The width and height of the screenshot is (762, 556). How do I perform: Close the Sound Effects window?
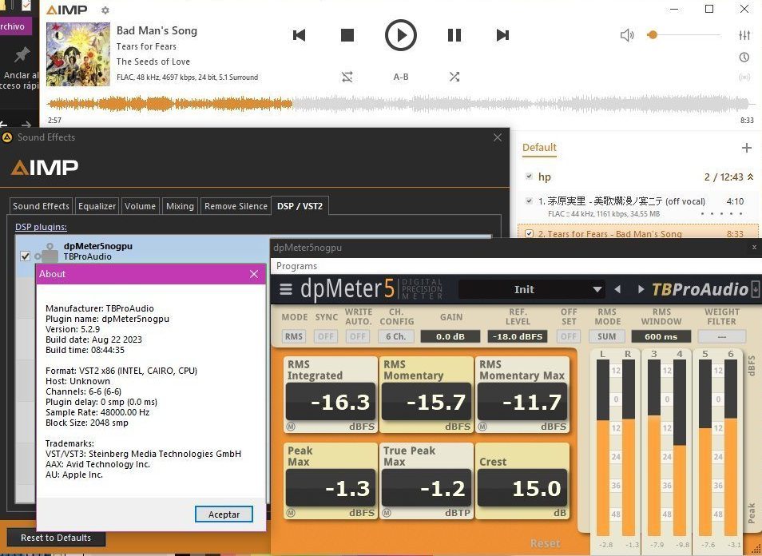(497, 137)
